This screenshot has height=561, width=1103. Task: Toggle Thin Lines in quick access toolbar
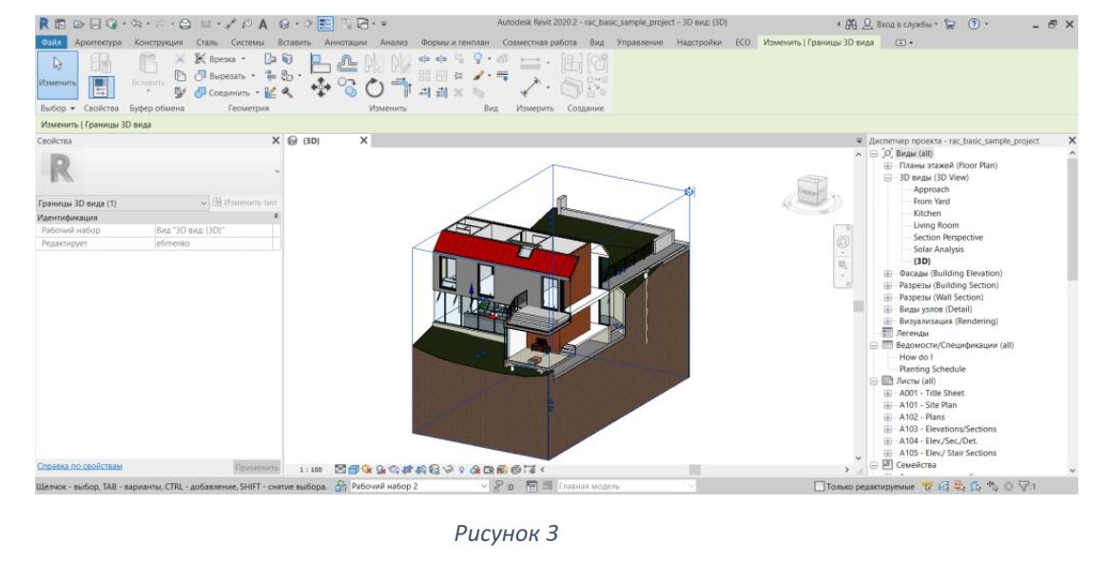click(x=326, y=24)
